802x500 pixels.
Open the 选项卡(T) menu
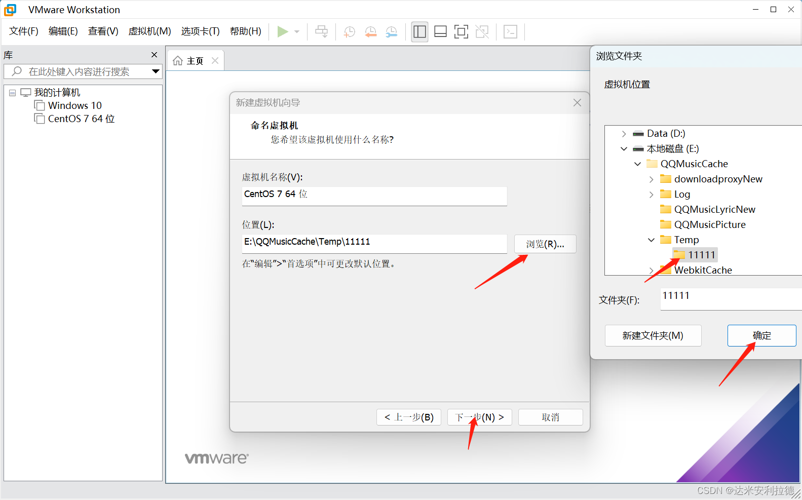pyautogui.click(x=201, y=31)
